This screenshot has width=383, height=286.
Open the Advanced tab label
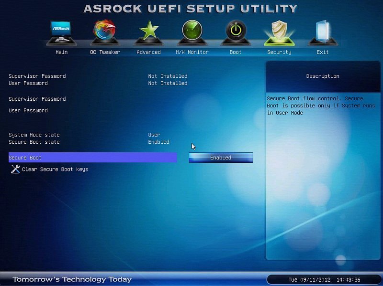148,52
